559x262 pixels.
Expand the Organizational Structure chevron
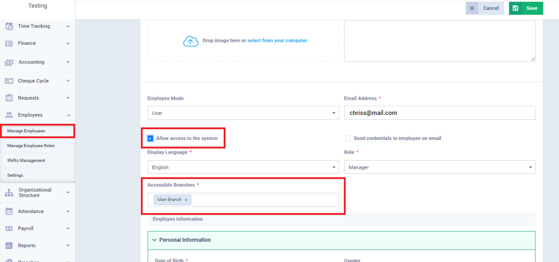[68, 193]
